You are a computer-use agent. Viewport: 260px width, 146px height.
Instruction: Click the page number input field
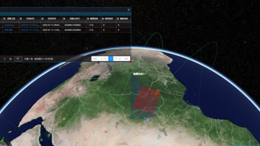pos(5,59)
